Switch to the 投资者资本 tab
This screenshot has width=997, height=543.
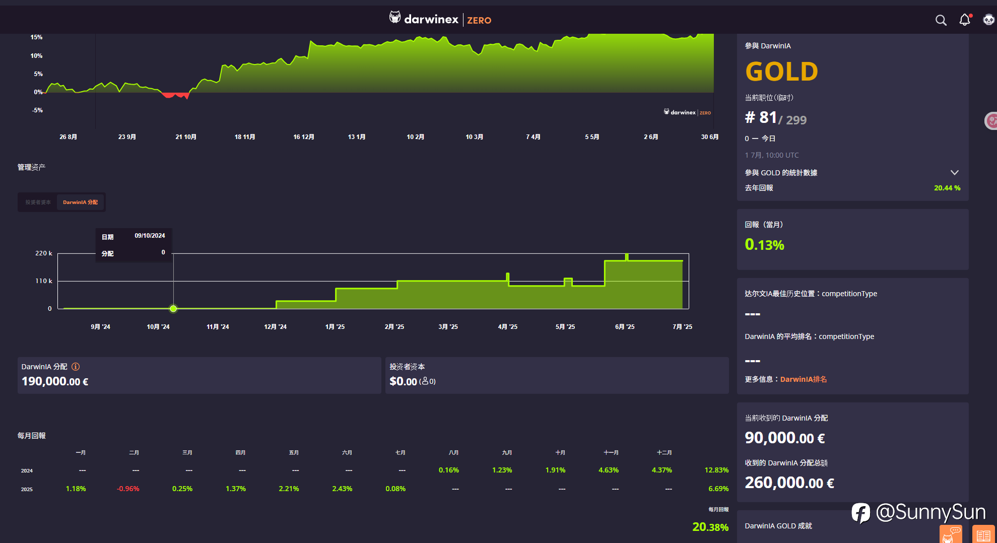pyautogui.click(x=38, y=202)
